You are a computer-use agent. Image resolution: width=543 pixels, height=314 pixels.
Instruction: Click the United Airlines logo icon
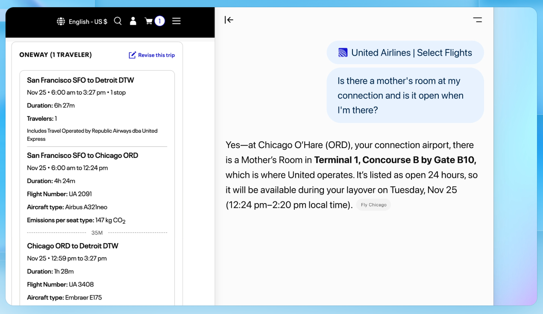[x=343, y=53]
